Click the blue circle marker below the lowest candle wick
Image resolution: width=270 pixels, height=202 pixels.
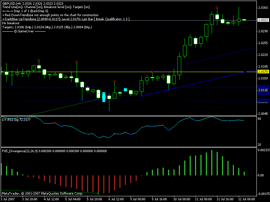tap(109, 110)
